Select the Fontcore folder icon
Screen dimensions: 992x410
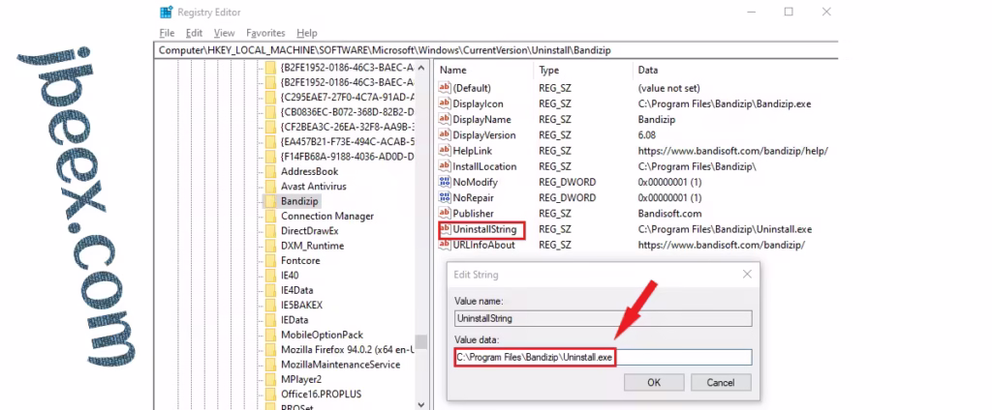[270, 260]
